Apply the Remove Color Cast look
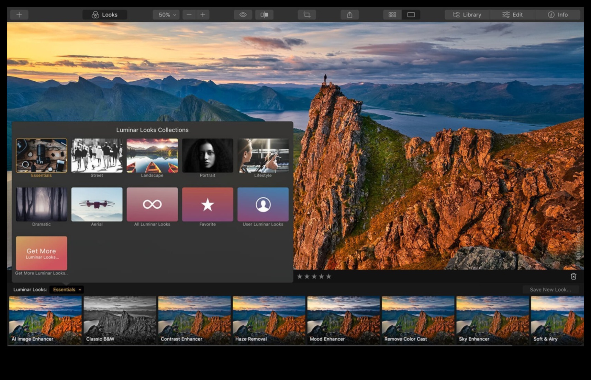 418,320
